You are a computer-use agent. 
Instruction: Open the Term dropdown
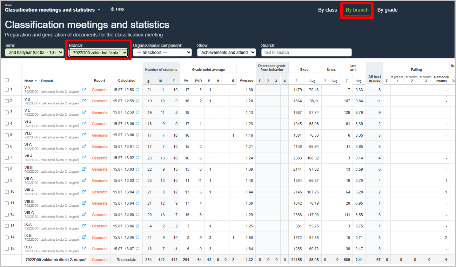[34, 53]
